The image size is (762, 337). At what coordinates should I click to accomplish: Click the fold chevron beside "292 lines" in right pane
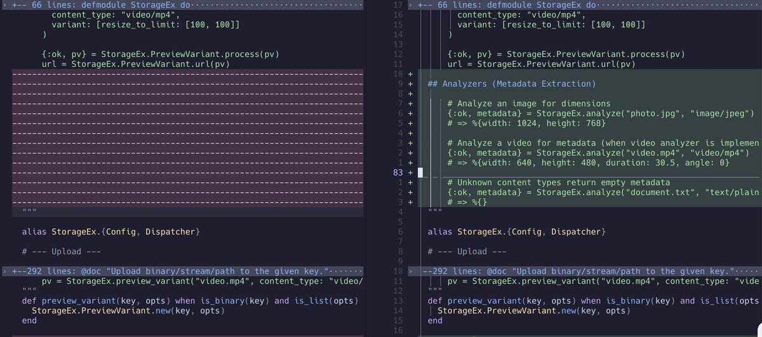(411, 271)
